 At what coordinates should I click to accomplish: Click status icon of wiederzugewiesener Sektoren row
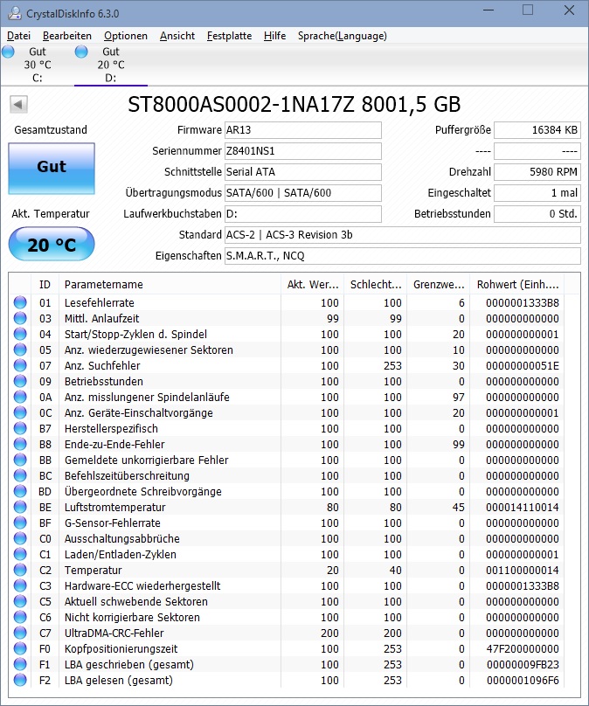click(20, 350)
